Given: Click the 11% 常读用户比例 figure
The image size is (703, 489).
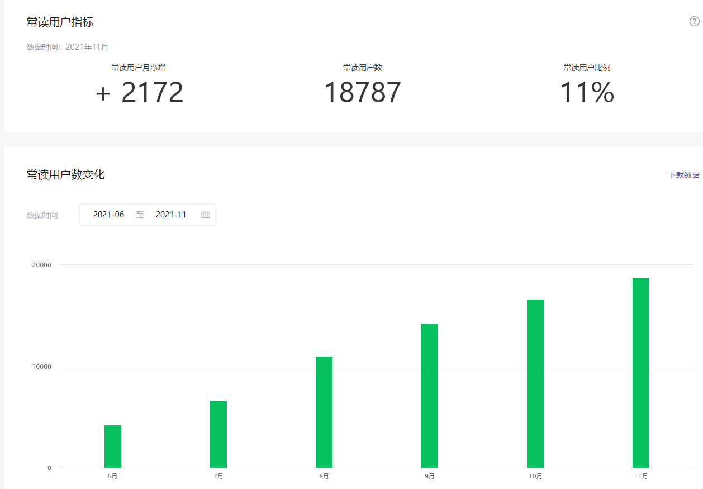Looking at the screenshot, I should [x=587, y=93].
